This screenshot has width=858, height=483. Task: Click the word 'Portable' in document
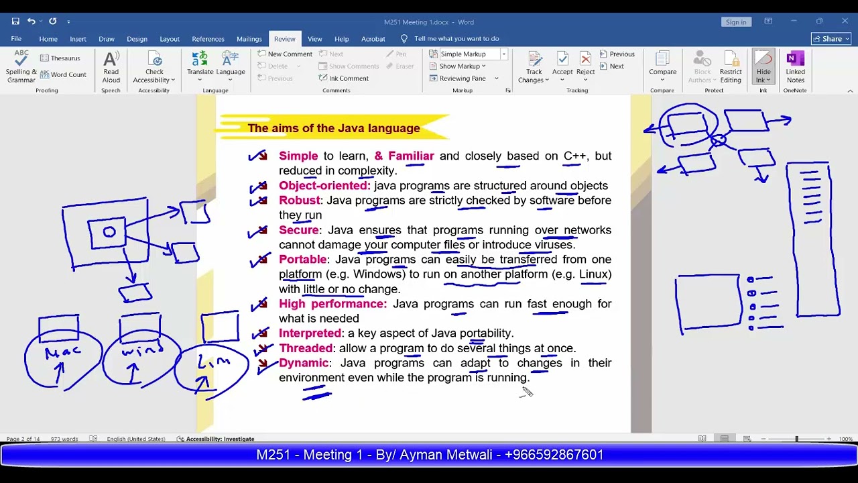[303, 260]
